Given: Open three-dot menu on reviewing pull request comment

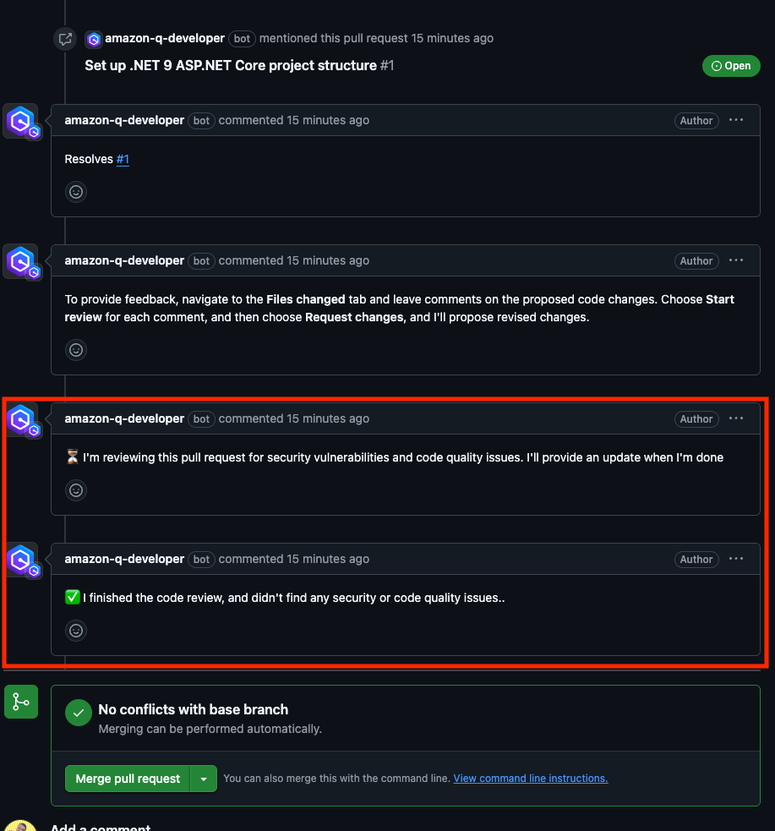Looking at the screenshot, I should [736, 418].
